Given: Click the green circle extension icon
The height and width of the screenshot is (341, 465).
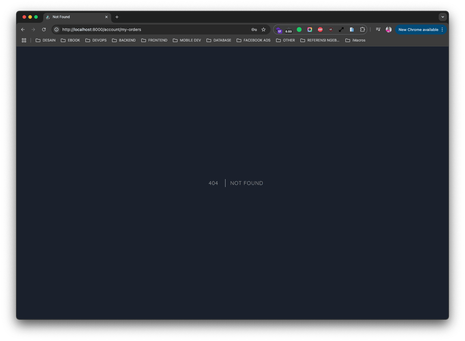Looking at the screenshot, I should tap(299, 30).
